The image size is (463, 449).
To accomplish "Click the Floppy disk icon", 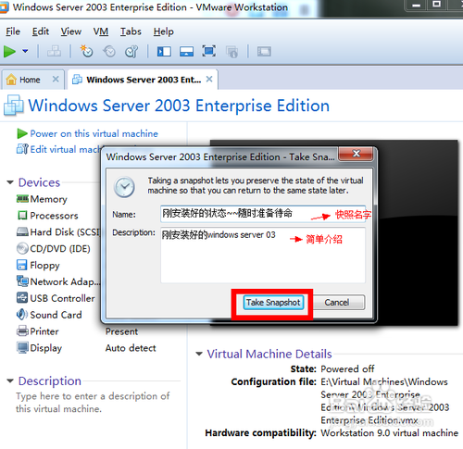I will coord(22,265).
